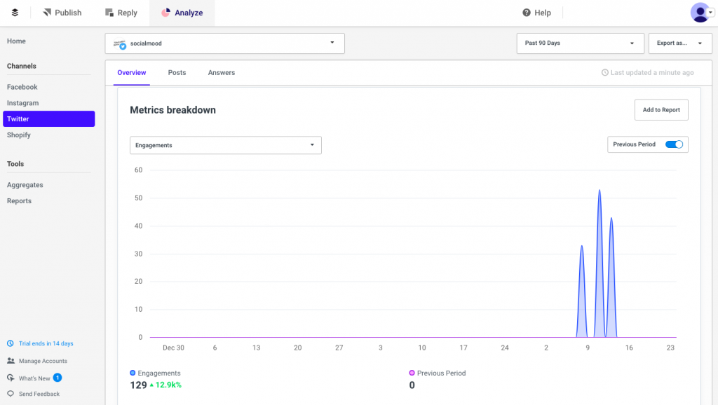Select the Instagram channel

(x=23, y=103)
